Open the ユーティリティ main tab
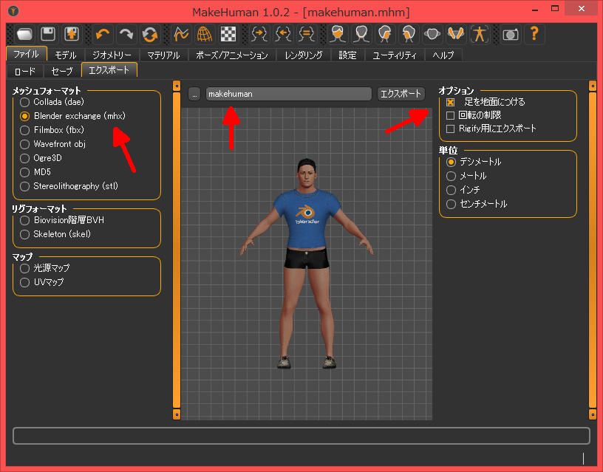Screen dimensions: 603x472 pyautogui.click(x=394, y=55)
